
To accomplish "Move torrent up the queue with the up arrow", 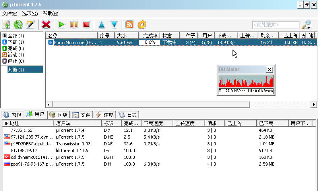I will pyautogui.click(x=102, y=25).
